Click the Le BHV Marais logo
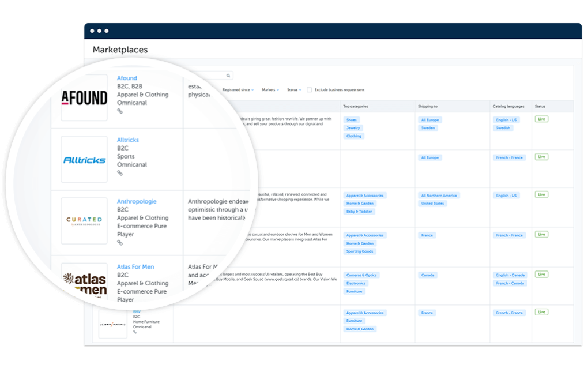 (112, 324)
